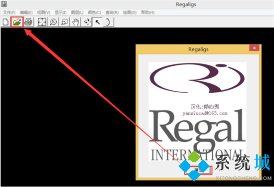Click the yanxiucad@163.com email text
This screenshot has width=274, height=187.
pos(205,113)
